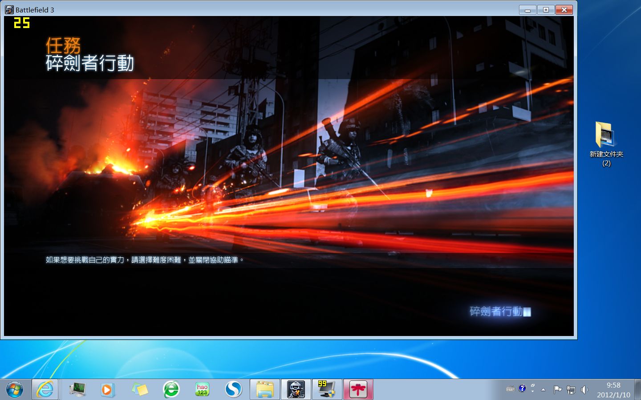Select the 新建文件夹 (2) desktop folder
The width and height of the screenshot is (641, 400).
pos(606,144)
